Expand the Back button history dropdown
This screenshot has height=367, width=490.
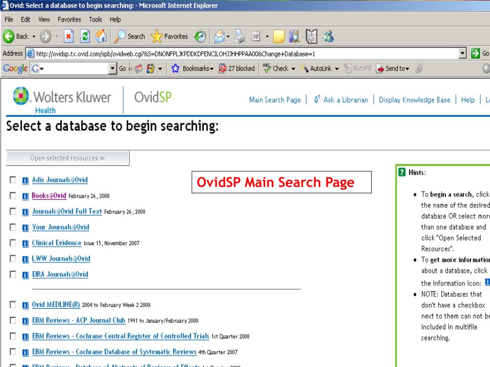tap(34, 36)
